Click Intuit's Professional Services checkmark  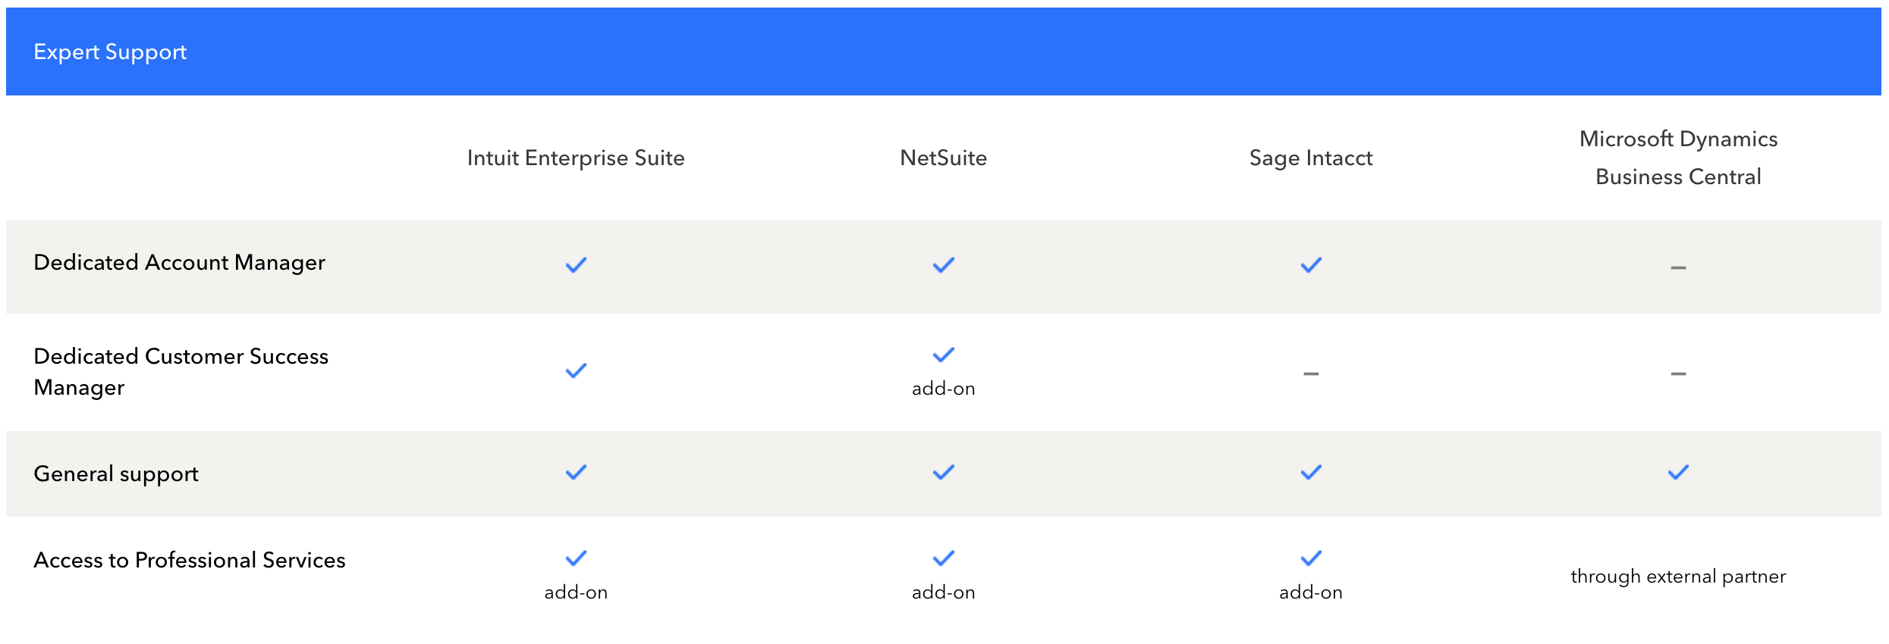(576, 558)
